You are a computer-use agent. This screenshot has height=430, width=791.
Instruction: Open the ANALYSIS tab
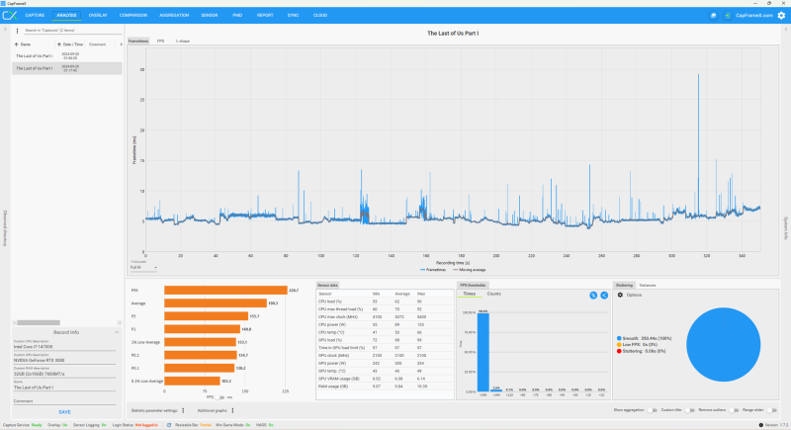[x=66, y=15]
